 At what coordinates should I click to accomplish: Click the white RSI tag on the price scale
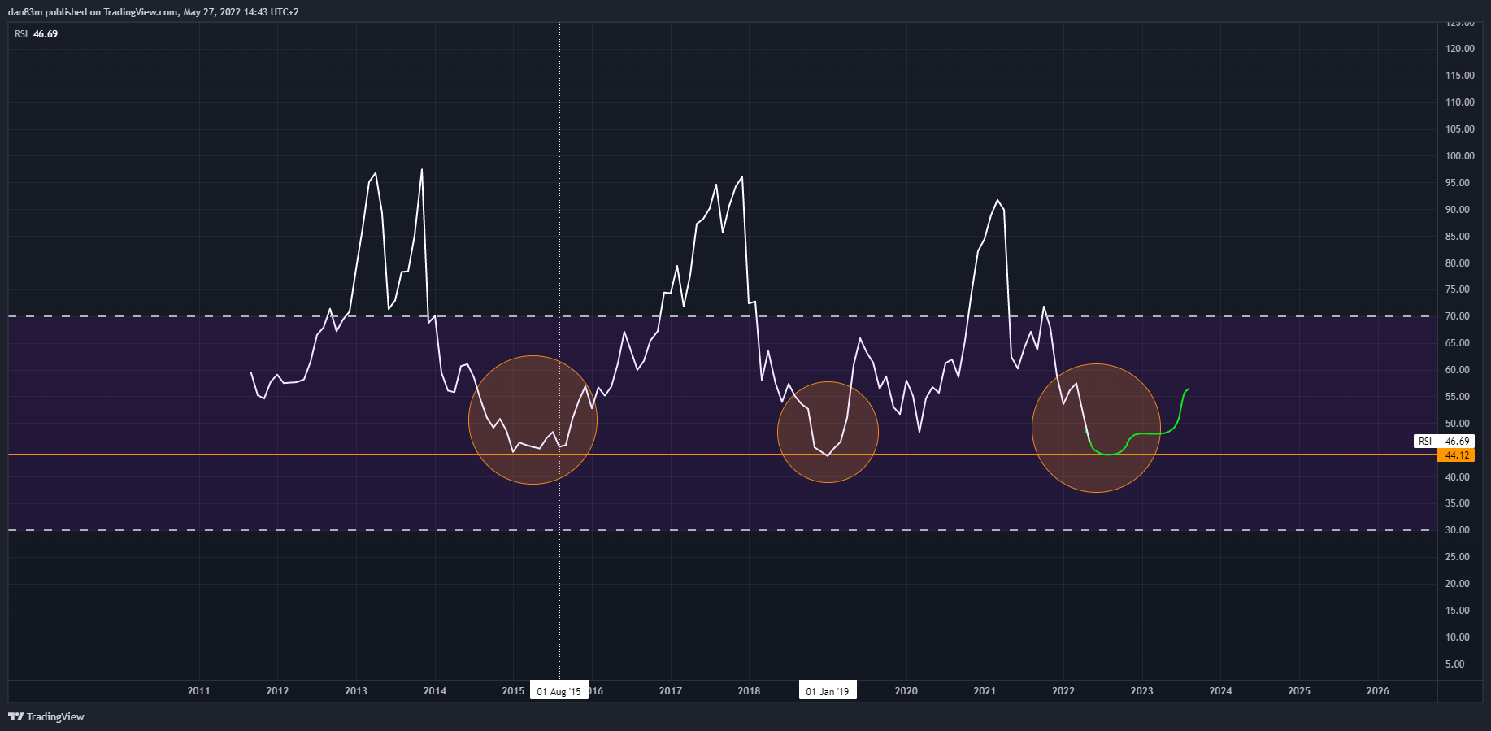(1425, 442)
